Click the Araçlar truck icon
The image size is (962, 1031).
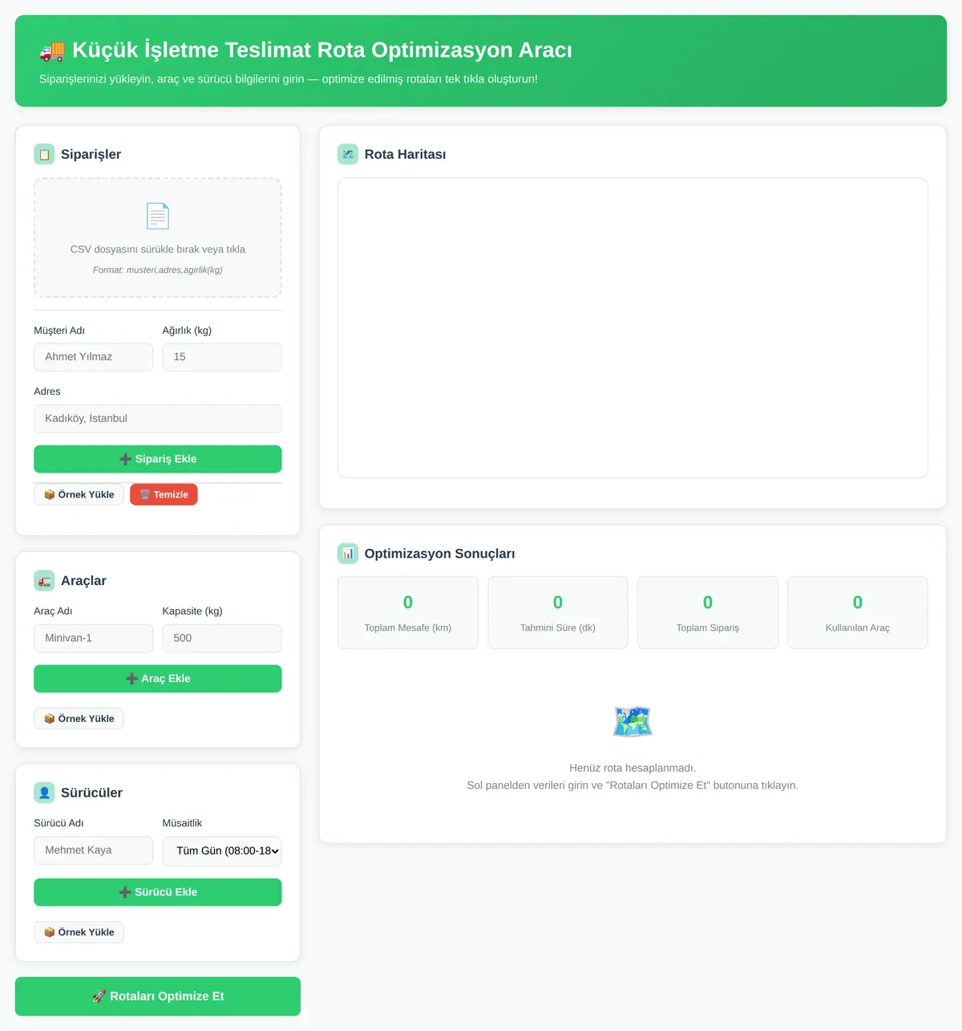44,580
